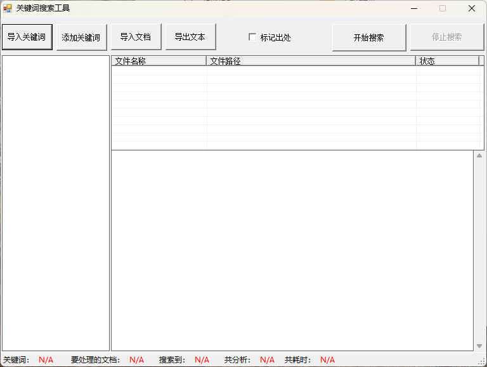Open the 导入文档 import dialog
The image size is (487, 367).
[136, 37]
